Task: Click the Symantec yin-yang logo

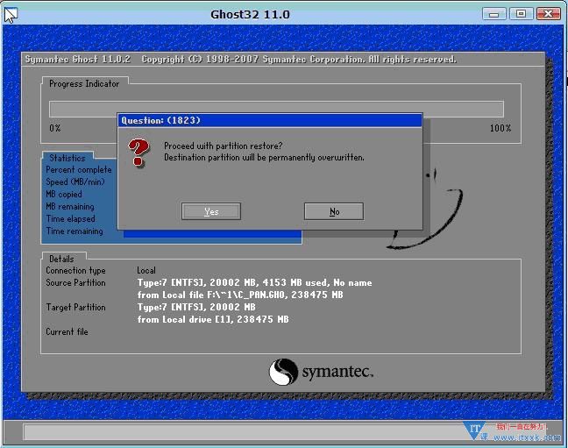Action: [x=283, y=372]
